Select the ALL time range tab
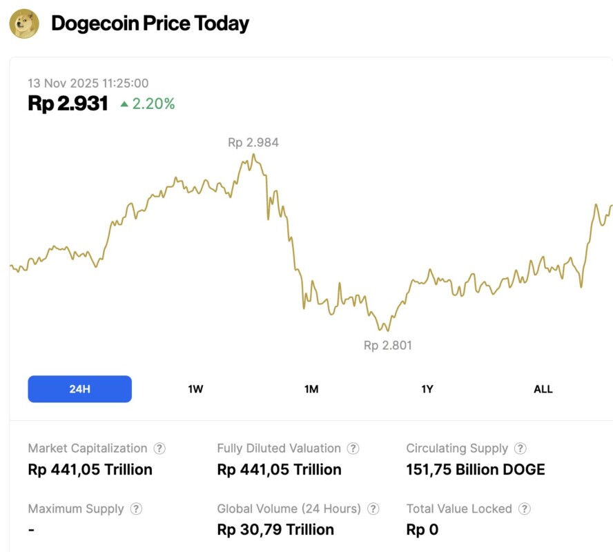The height and width of the screenshot is (552, 613). (543, 389)
